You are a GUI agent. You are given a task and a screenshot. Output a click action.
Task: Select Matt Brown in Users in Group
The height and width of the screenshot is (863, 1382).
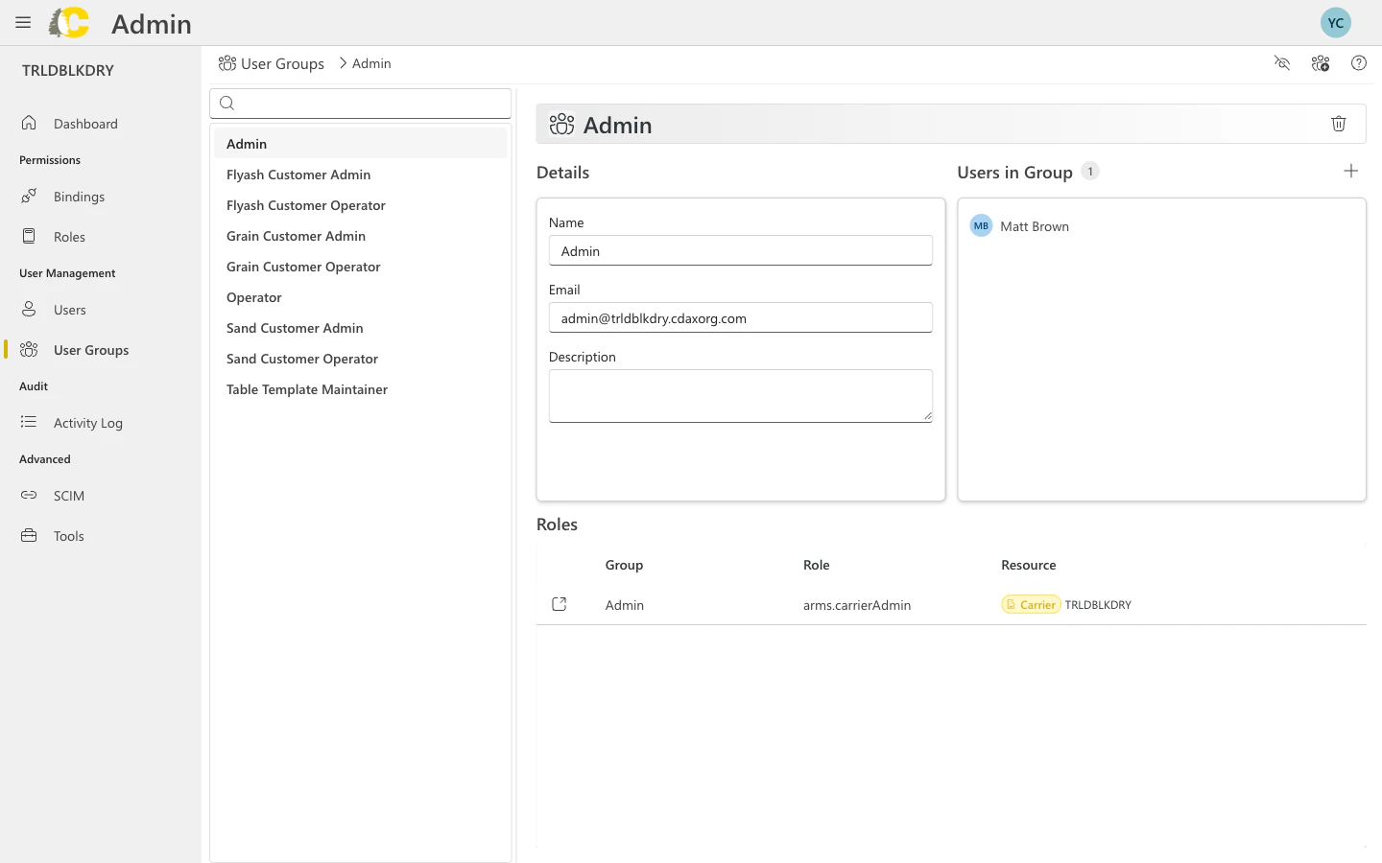(1035, 225)
